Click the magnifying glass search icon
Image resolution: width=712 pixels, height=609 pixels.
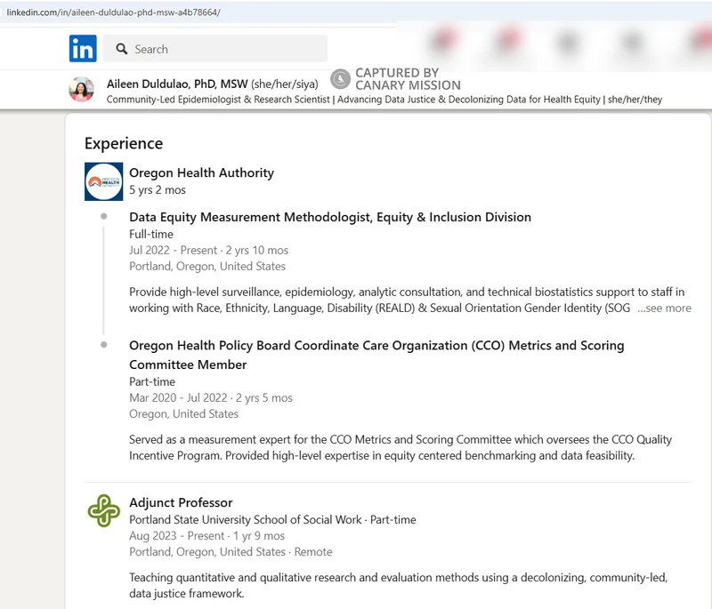coord(119,49)
